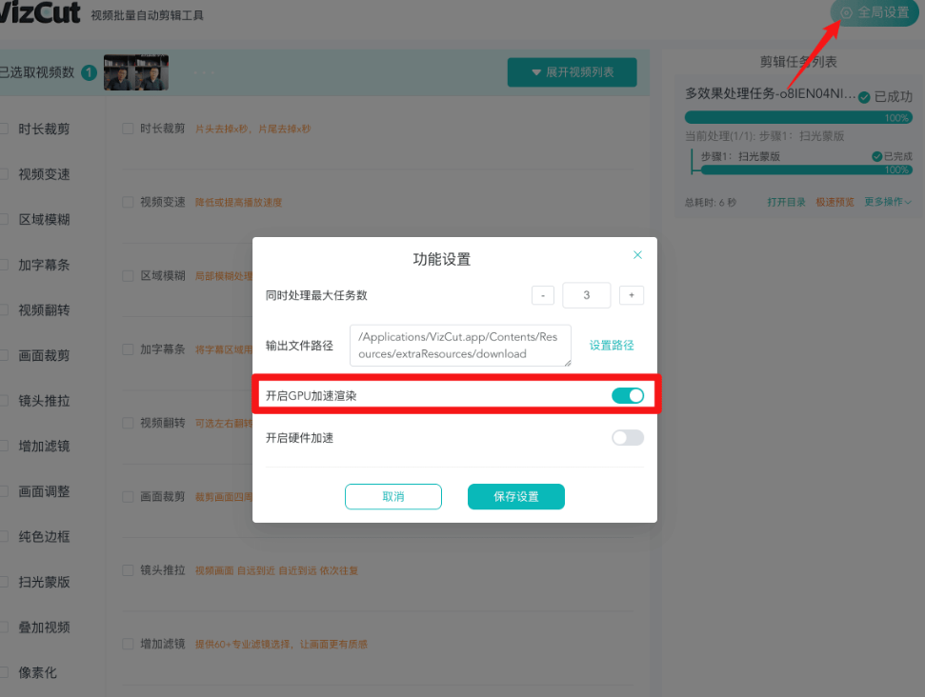Screen dimensions: 925x697
Task: Click 设置路径 link
Action: (611, 346)
